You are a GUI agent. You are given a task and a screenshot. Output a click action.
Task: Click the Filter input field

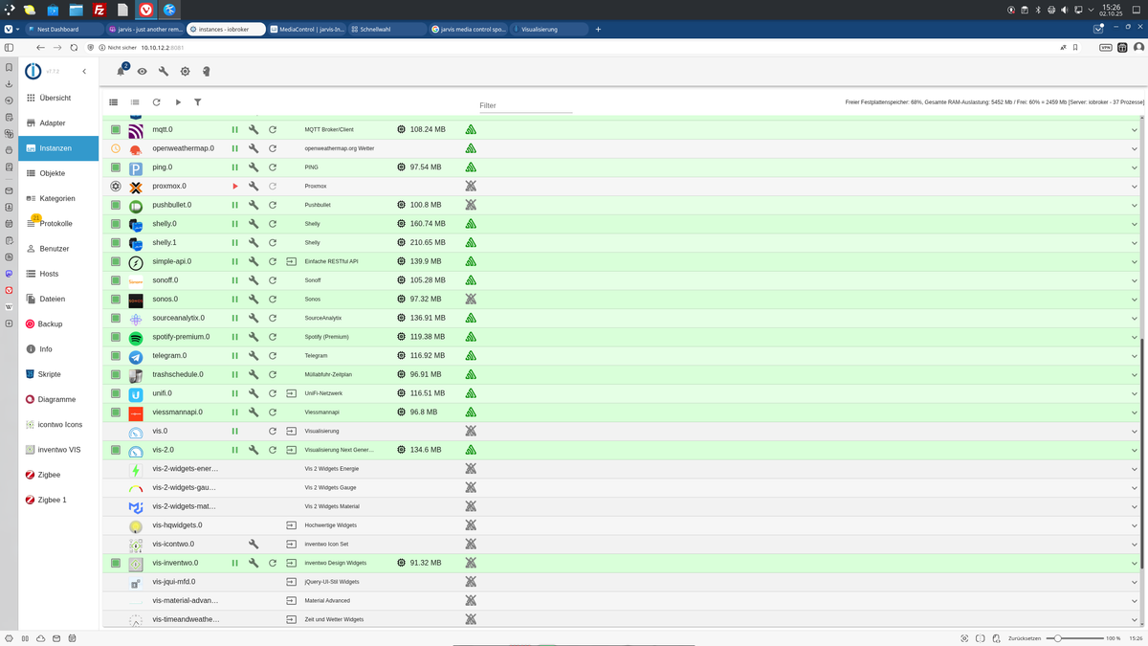point(525,105)
